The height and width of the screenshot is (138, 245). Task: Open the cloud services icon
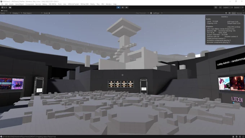(x=10, y=7)
